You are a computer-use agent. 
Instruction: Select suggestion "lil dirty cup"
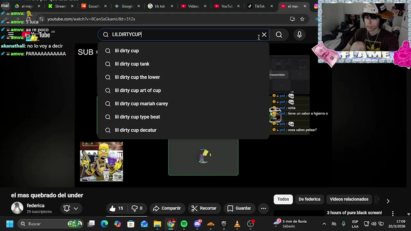(183, 51)
